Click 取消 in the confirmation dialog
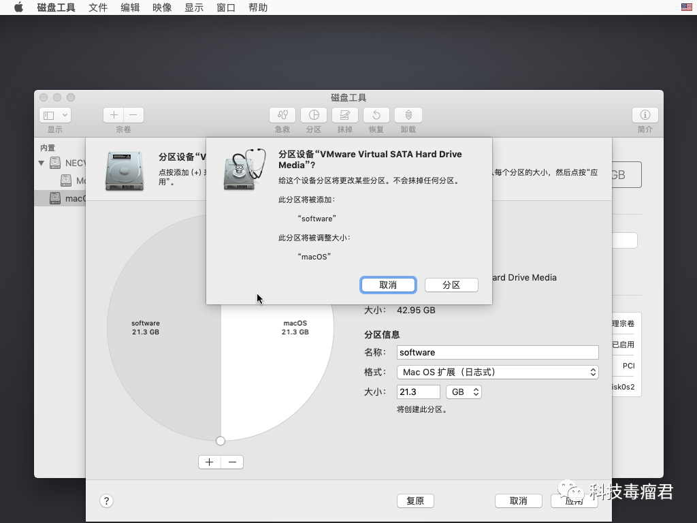This screenshot has width=697, height=523. pos(388,285)
